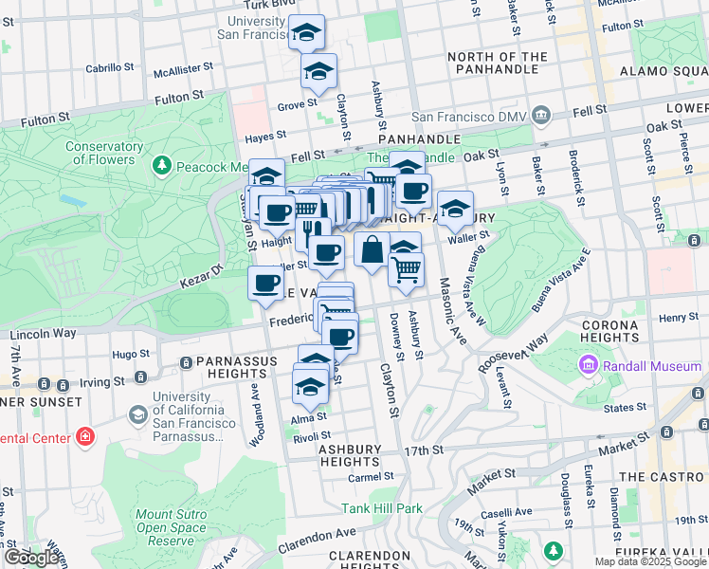
Task: Click the Mount Sutro Open Space Reserve label
Action: click(x=171, y=527)
